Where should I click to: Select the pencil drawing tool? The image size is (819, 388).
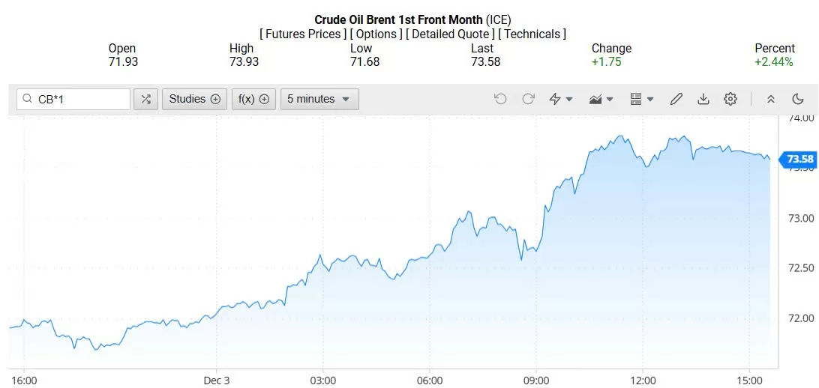tap(676, 99)
